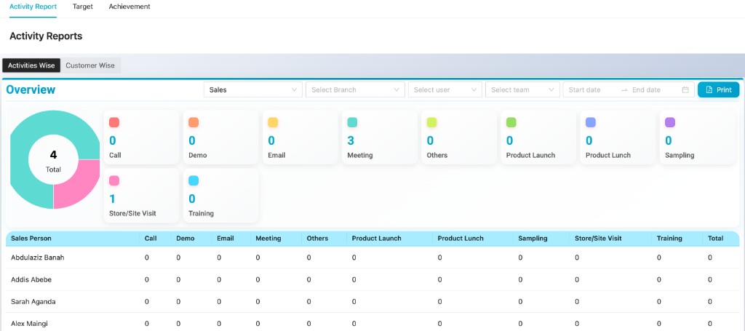This screenshot has height=331, width=745.
Task: Click the teal Meeting color swatch
Action: click(x=352, y=122)
